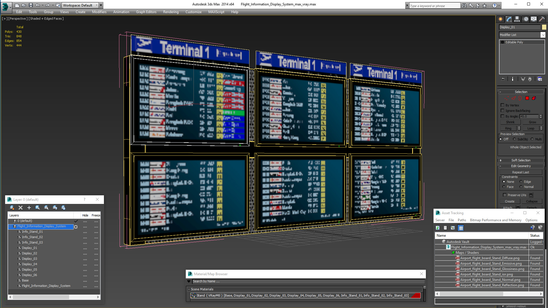The height and width of the screenshot is (308, 548).
Task: Switch to the Utilities hammer panel
Action: (542, 19)
